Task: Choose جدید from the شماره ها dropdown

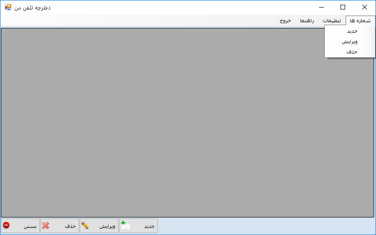Action: [x=351, y=31]
